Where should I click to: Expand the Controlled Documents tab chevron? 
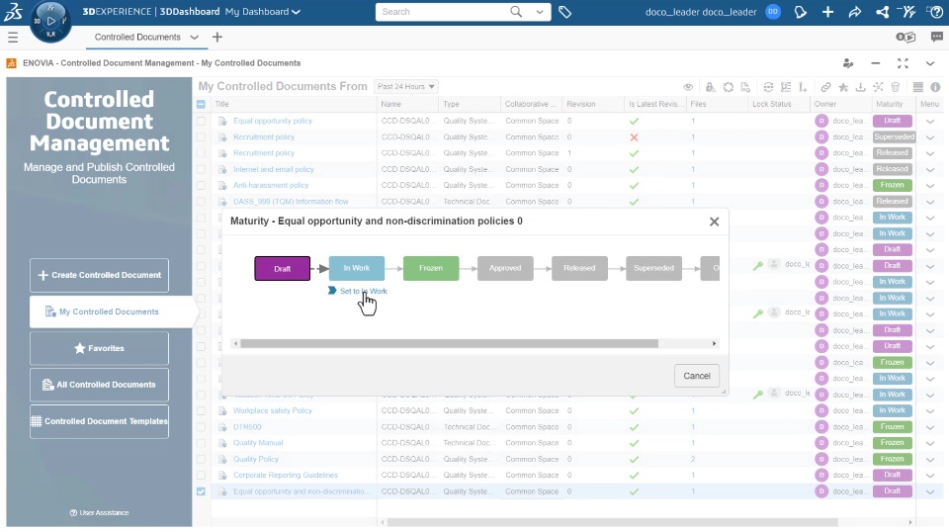pyautogui.click(x=195, y=38)
